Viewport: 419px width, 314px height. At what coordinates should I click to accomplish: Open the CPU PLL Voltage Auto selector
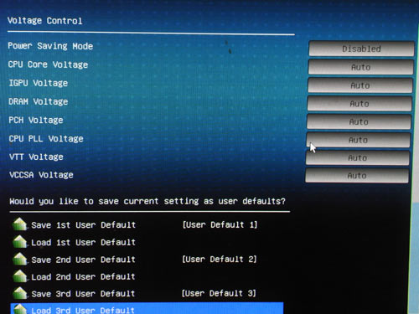point(358,140)
